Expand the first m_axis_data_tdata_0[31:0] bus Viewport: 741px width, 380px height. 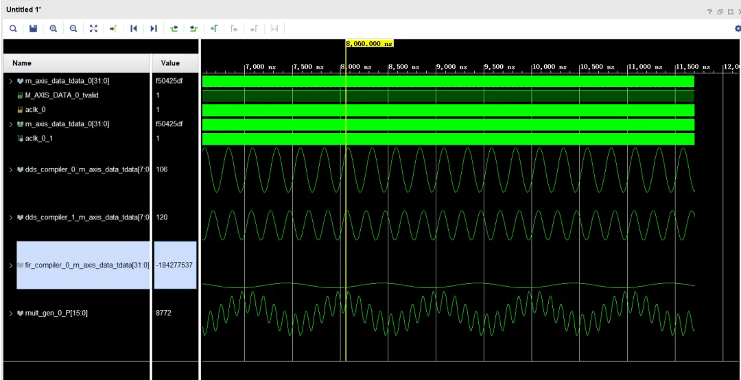(x=11, y=81)
